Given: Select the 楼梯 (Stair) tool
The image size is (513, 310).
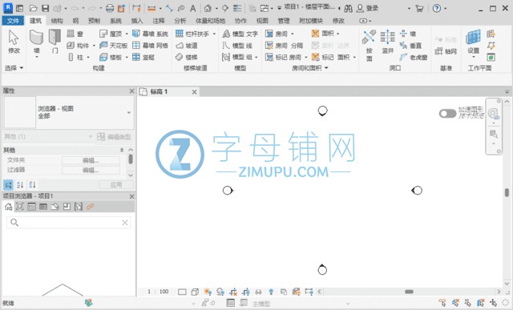Looking at the screenshot, I should pos(187,57).
